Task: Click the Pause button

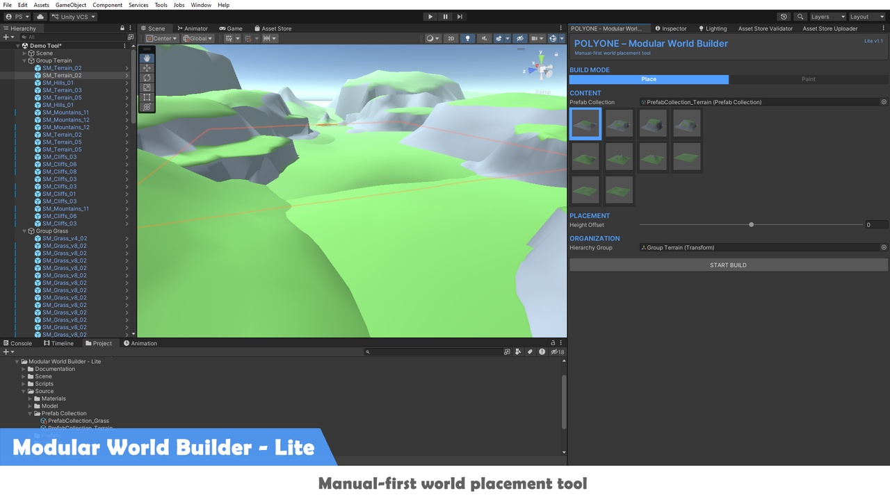Action: (445, 17)
